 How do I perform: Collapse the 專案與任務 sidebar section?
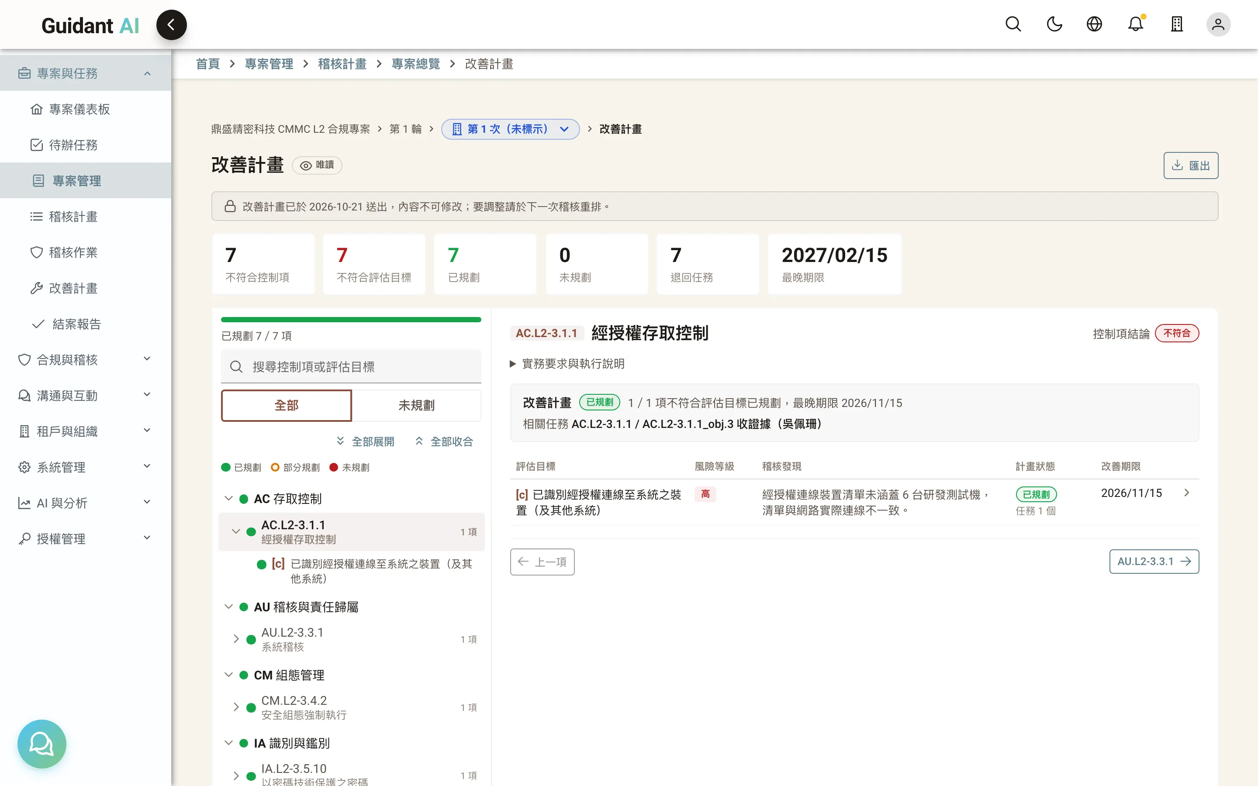tap(85, 73)
